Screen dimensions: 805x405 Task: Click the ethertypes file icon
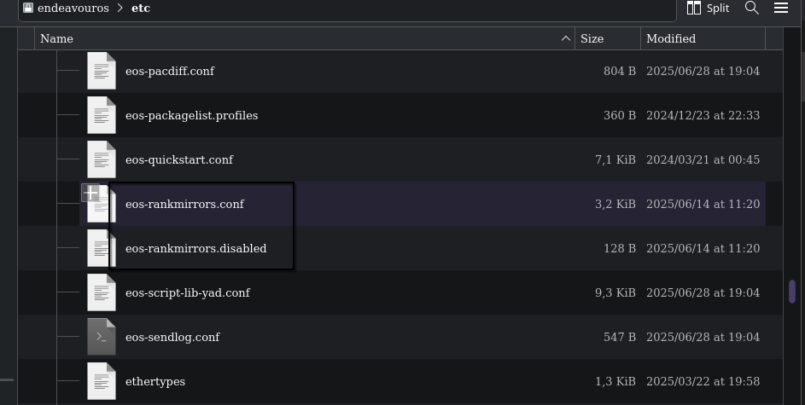tap(101, 381)
